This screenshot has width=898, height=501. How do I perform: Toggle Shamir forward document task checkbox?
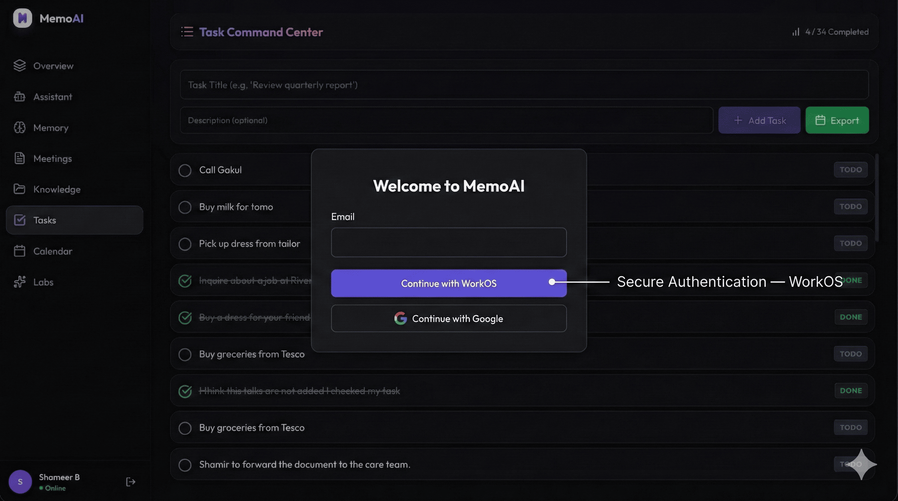click(x=185, y=465)
